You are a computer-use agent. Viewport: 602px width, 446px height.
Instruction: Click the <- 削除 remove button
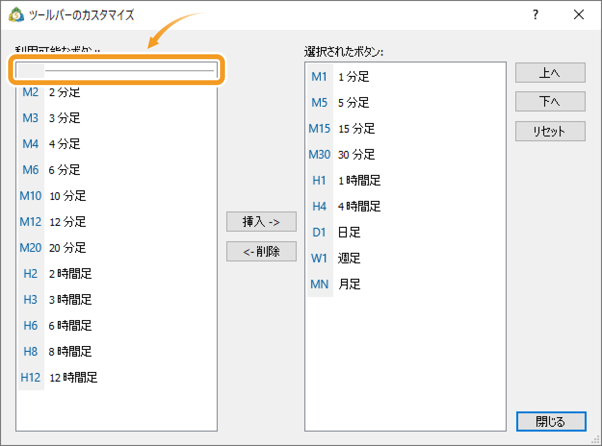coord(262,251)
